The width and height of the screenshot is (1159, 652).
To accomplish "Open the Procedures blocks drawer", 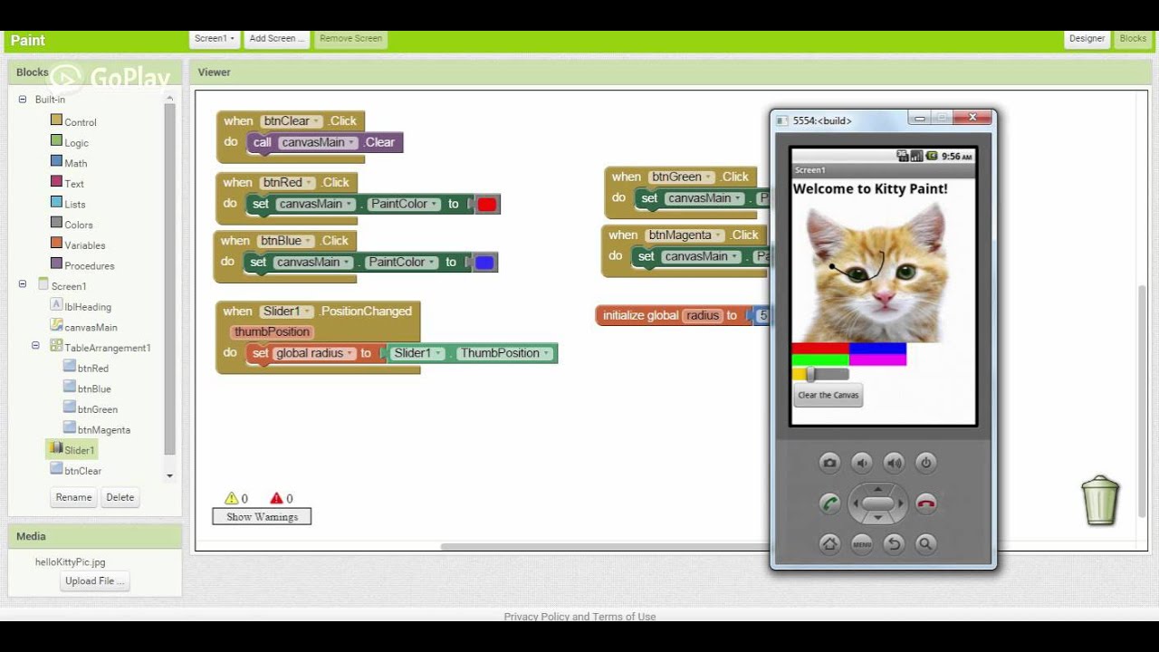I will pyautogui.click(x=82, y=265).
